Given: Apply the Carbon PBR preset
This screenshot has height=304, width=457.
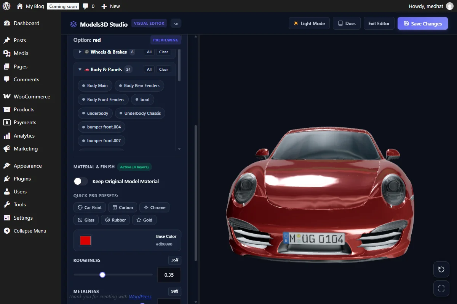Looking at the screenshot, I should [123, 207].
